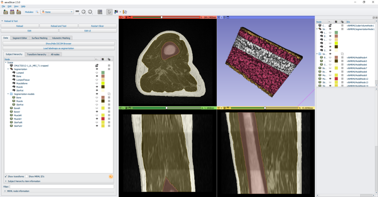Viewport: 378px width, 197px height.
Task: Open the Modules dropdown showing Home
Action: [x=57, y=12]
